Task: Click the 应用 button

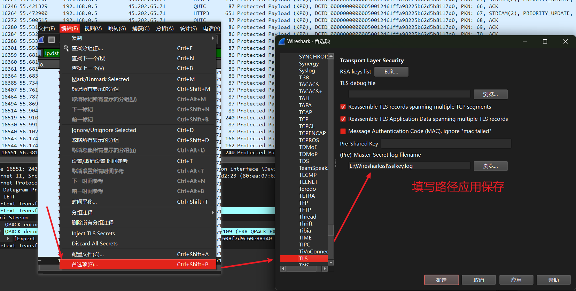Action: pyautogui.click(x=516, y=280)
